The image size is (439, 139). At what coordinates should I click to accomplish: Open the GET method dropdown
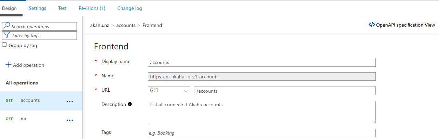[x=169, y=91]
